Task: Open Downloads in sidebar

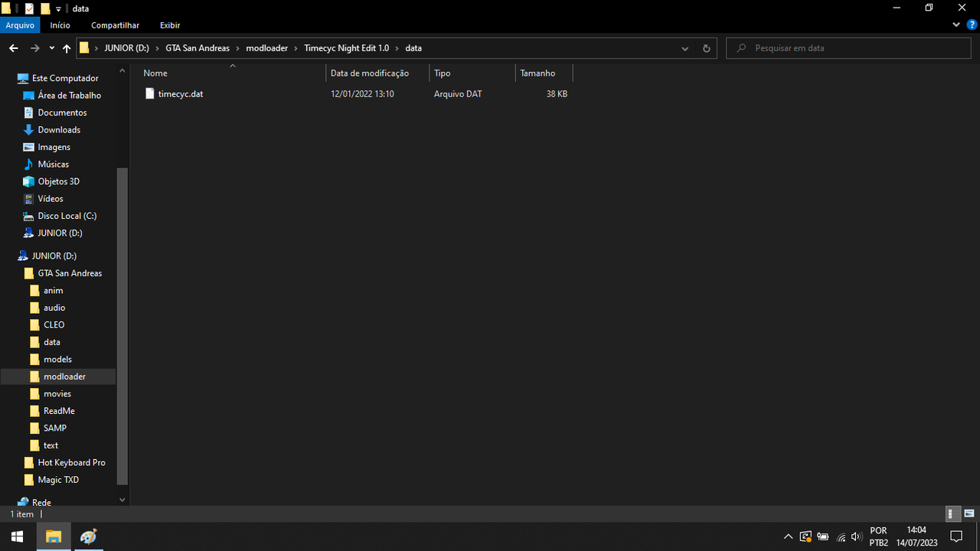Action: [59, 130]
